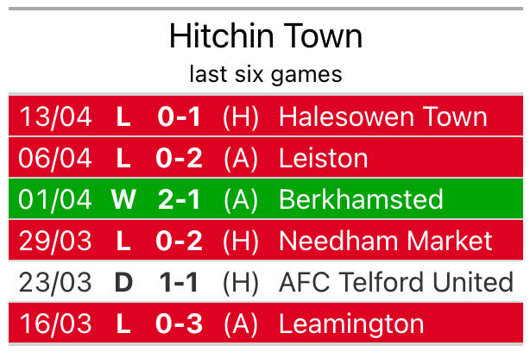
Task: Click the D result indicator
Action: [123, 282]
